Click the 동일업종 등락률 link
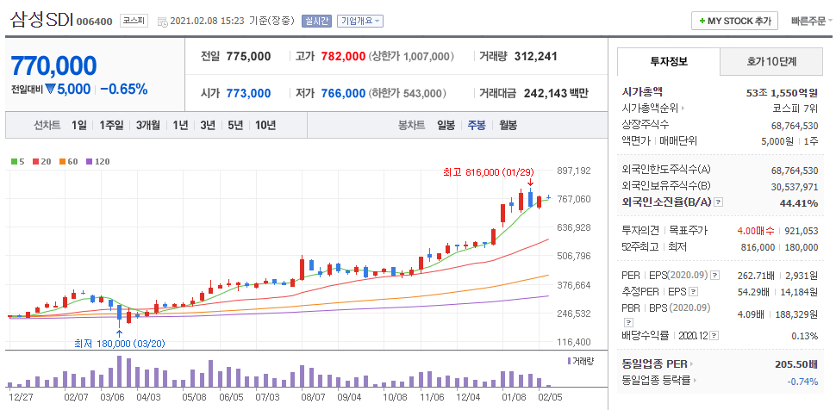The width and height of the screenshot is (836, 410). 657,380
